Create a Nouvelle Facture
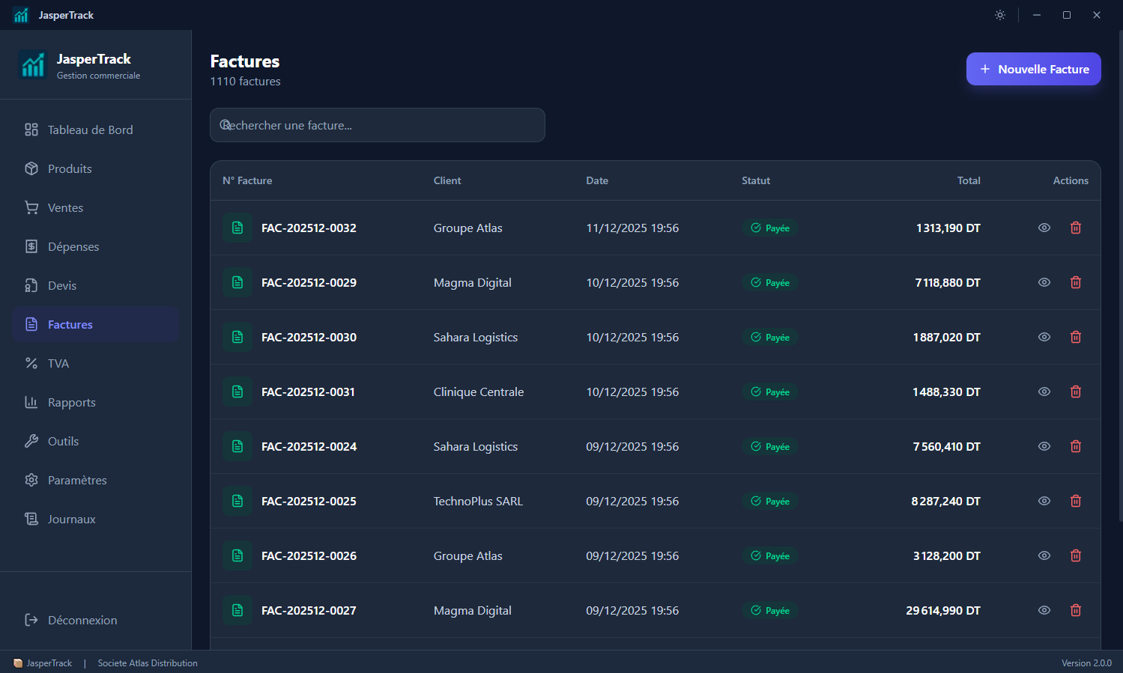The image size is (1123, 673). pyautogui.click(x=1033, y=69)
